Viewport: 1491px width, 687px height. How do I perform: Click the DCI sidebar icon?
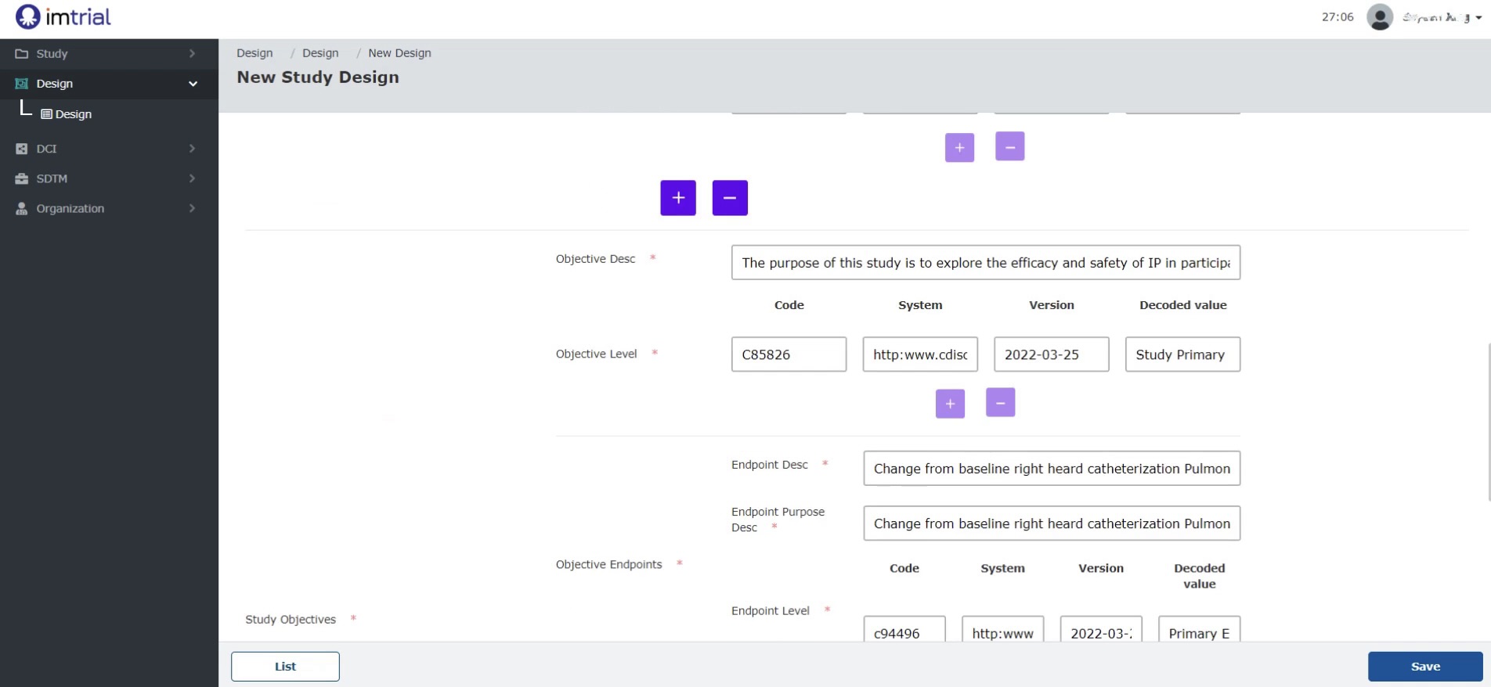[x=22, y=149]
